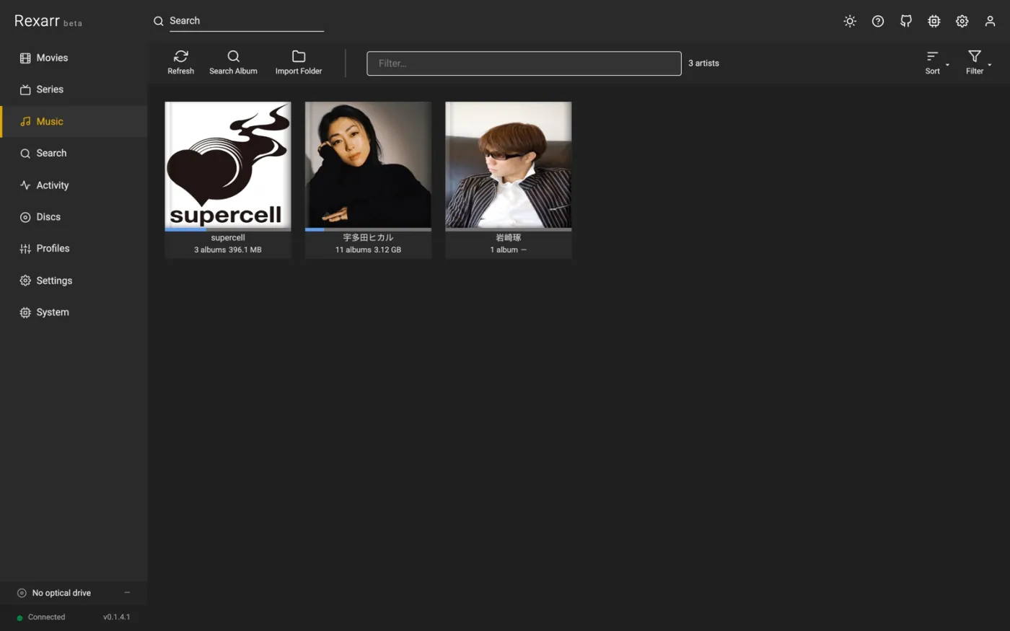This screenshot has width=1010, height=631.
Task: Click the Rexarr beta logo
Action: pos(48,21)
